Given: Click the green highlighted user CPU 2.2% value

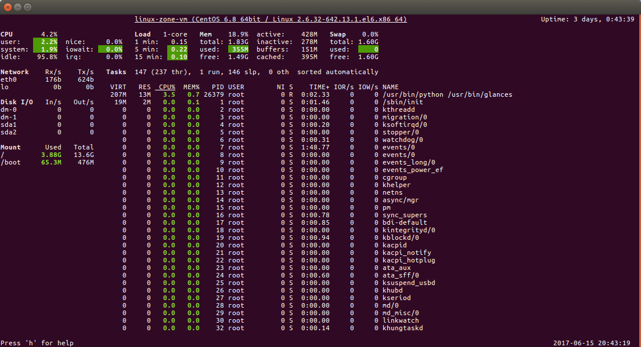Looking at the screenshot, I should click(45, 42).
